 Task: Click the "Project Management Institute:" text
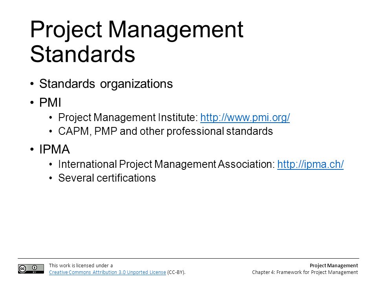tap(128, 118)
